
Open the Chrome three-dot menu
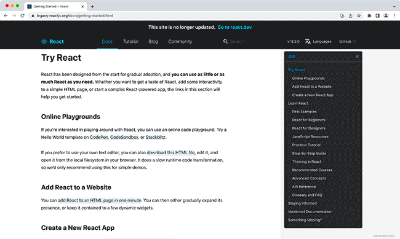coord(394,16)
